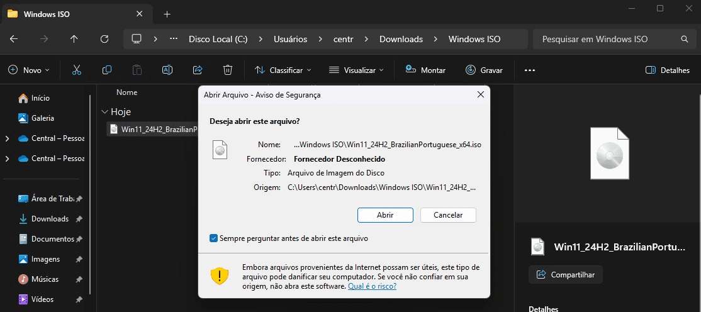This screenshot has width=701, height=312.
Task: Navigate to Disco Local (C:) breadcrumb
Action: coord(218,40)
